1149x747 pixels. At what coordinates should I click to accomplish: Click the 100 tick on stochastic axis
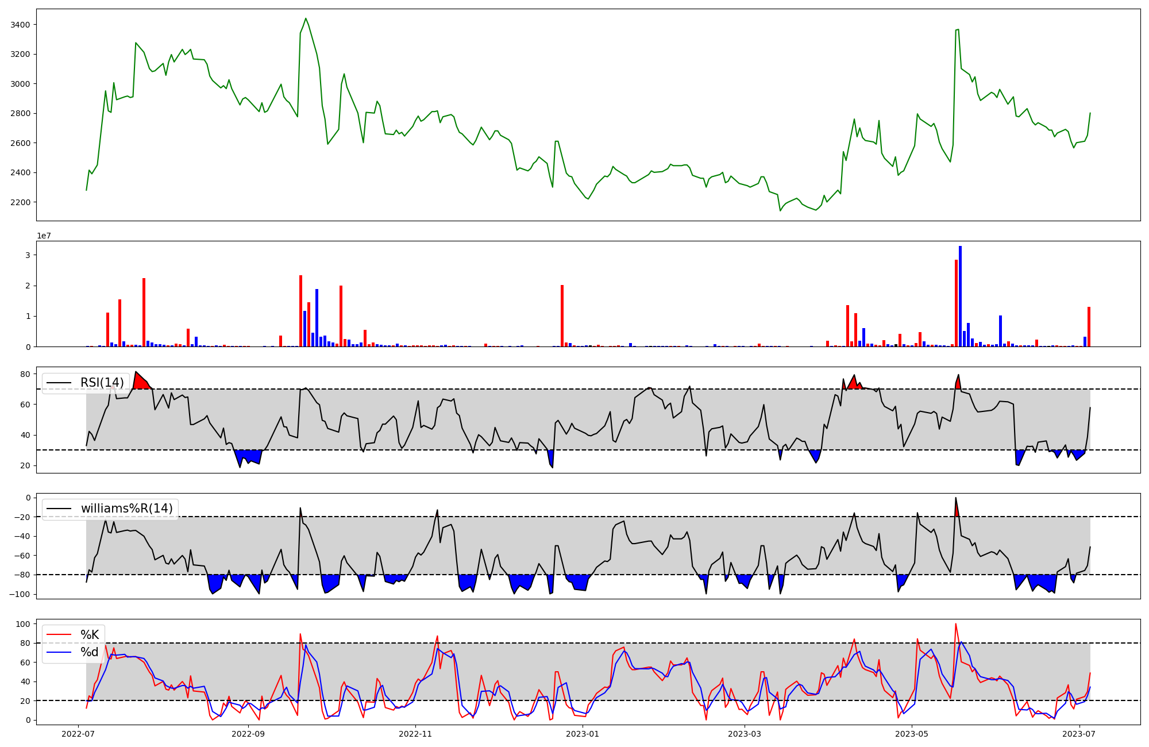tap(23, 624)
